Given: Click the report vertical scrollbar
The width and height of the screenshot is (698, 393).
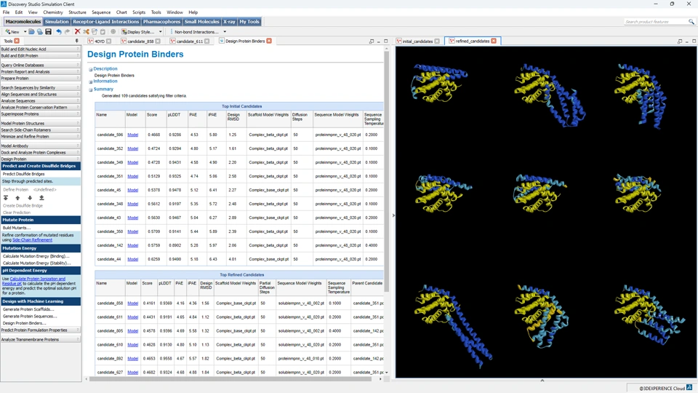Looking at the screenshot, I should (386, 172).
